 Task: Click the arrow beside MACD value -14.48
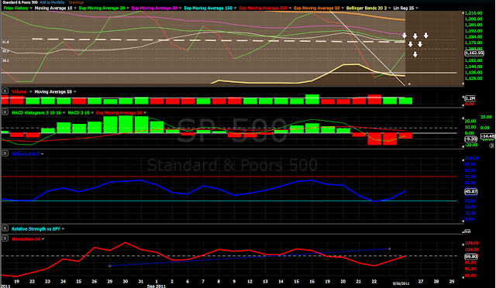pyautogui.click(x=491, y=146)
